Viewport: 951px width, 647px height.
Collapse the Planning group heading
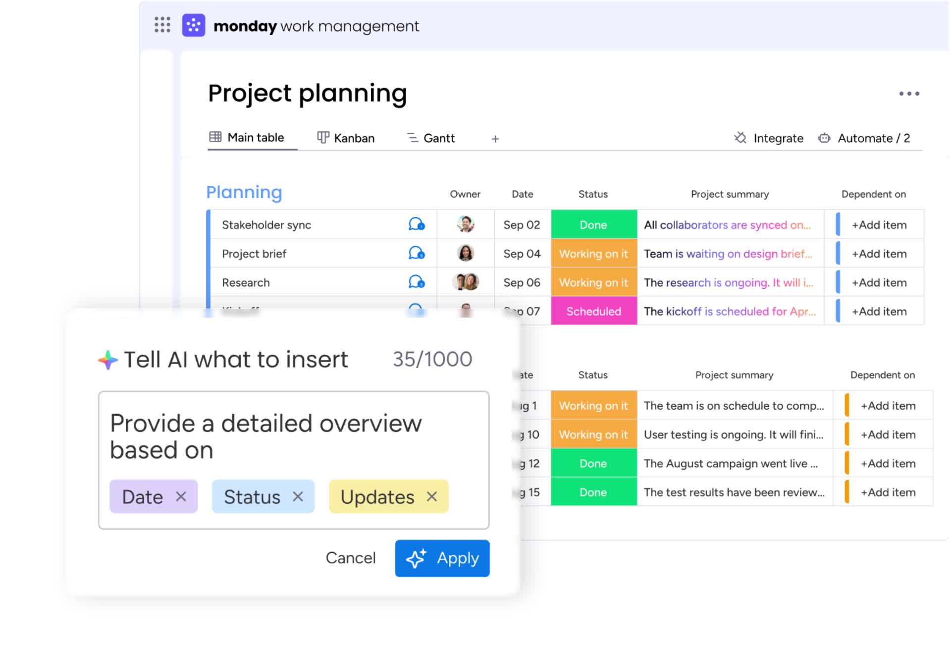(x=244, y=192)
